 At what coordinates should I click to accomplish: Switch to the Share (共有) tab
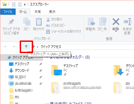[37, 12]
